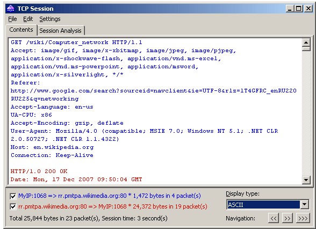
Task: Click the >> next packet navigation button
Action: pos(287,218)
